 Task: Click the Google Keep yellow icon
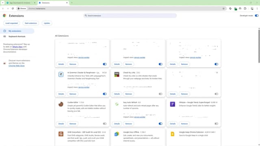pos(173,134)
